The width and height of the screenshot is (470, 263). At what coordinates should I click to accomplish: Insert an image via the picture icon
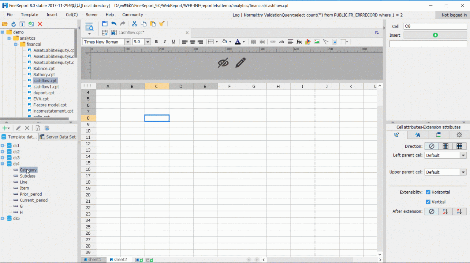click(317, 42)
